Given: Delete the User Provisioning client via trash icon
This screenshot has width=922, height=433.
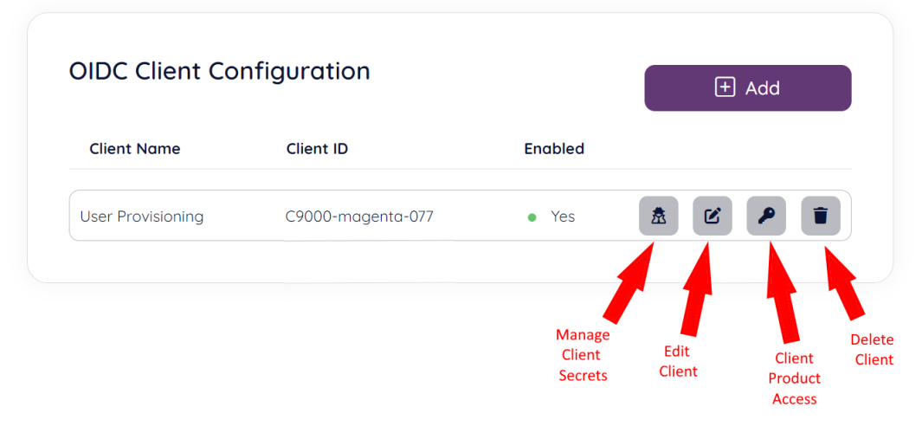Looking at the screenshot, I should tap(820, 216).
